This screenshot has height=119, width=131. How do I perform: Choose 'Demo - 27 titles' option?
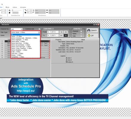point(25,36)
